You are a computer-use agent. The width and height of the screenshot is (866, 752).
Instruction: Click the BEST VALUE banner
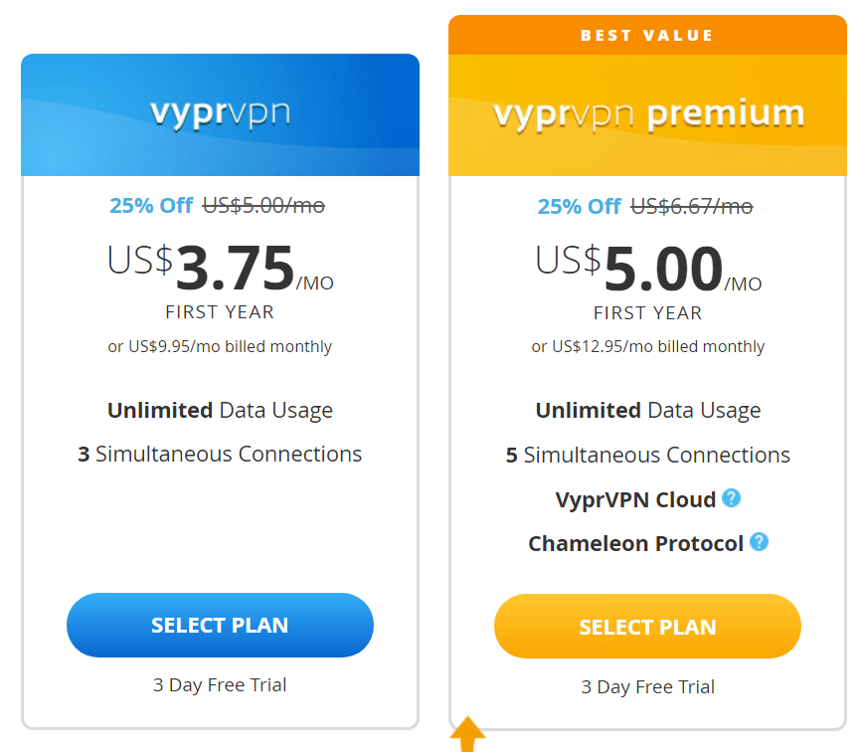point(647,36)
